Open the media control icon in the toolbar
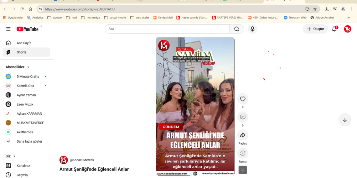Image resolution: width=357 pixels, height=178 pixels. click(335, 9)
